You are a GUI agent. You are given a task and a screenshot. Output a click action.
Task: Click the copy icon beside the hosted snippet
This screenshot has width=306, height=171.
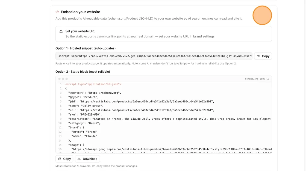click(x=258, y=56)
